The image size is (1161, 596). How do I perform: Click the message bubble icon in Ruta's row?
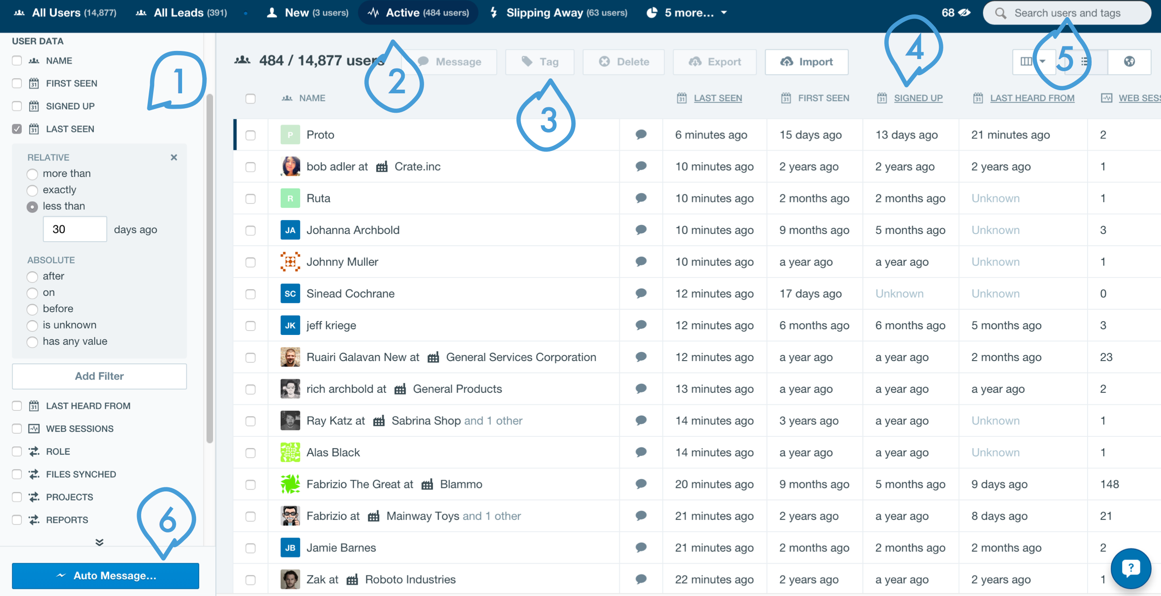pos(641,198)
